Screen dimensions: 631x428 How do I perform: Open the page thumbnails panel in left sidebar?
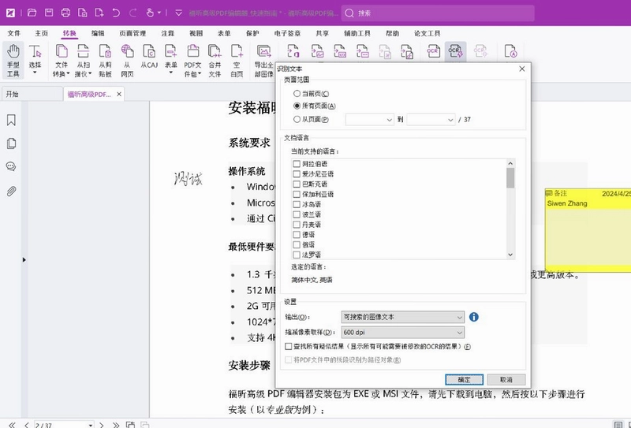pos(11,143)
